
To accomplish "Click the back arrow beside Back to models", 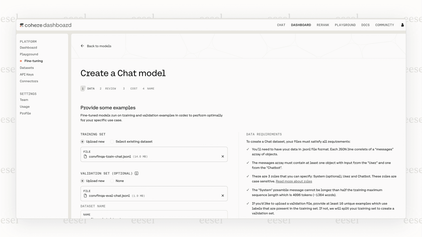I will (x=82, y=46).
